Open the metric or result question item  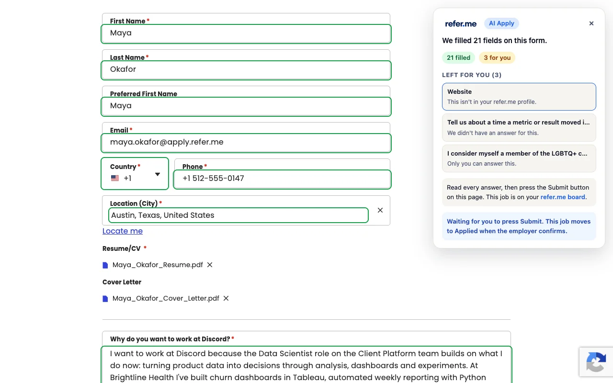click(519, 127)
